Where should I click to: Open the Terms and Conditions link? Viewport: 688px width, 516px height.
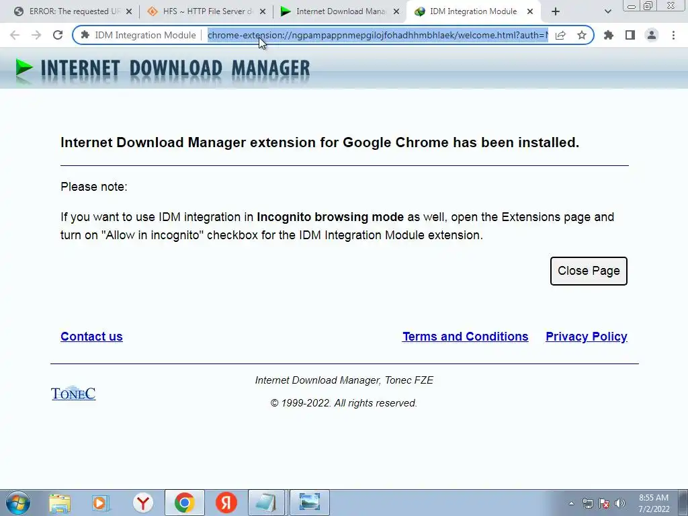466,337
